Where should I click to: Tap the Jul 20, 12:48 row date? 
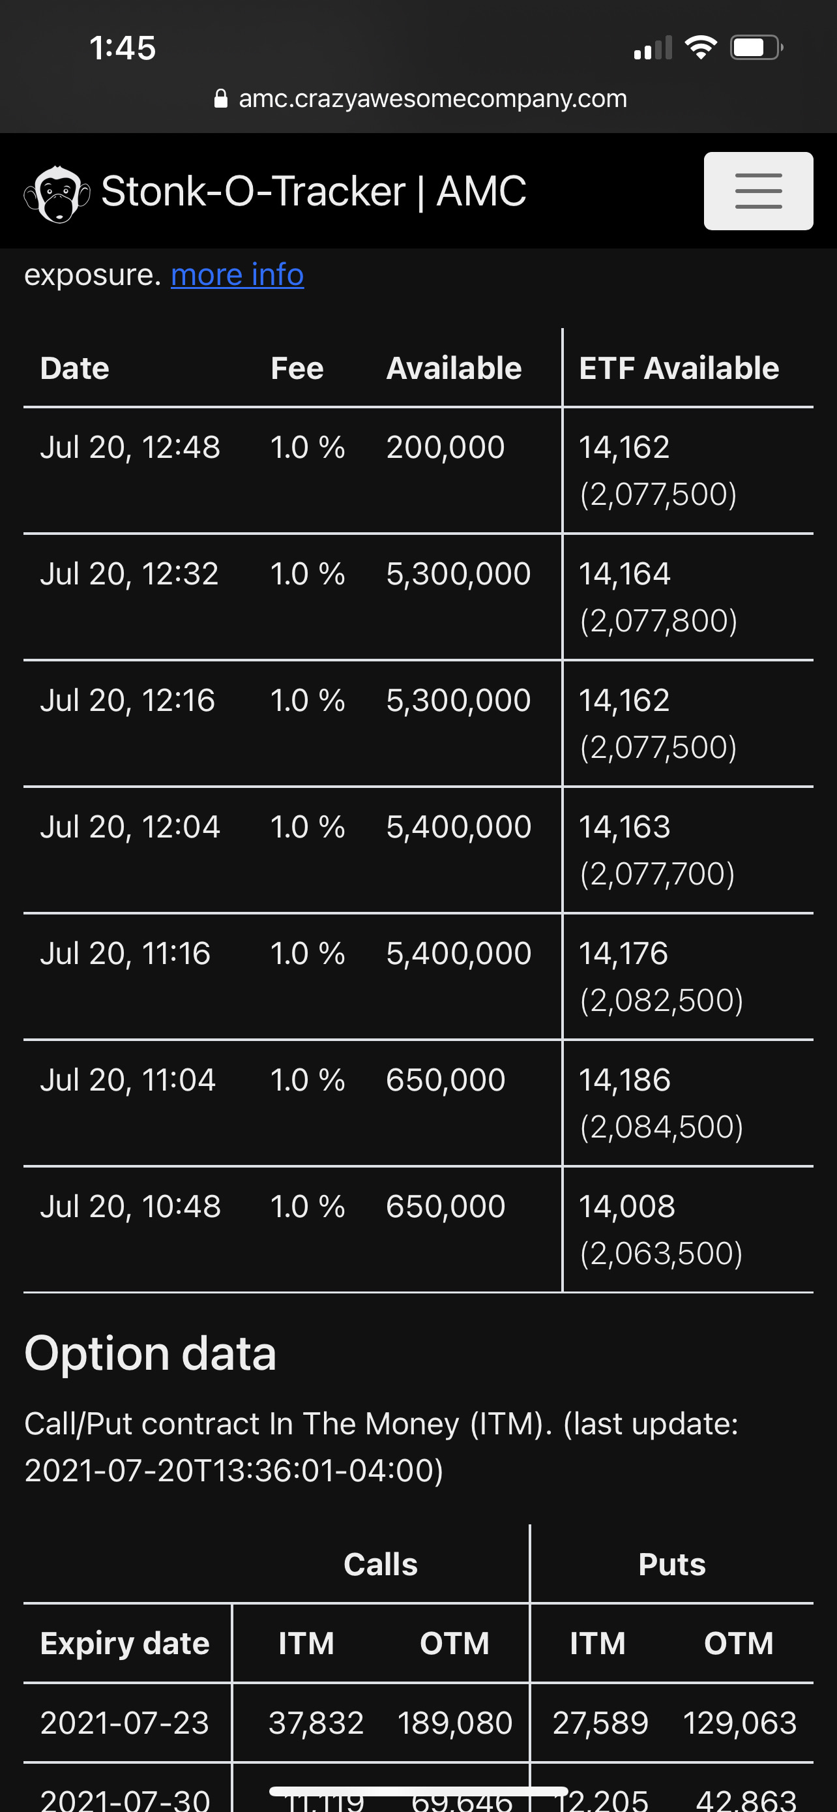pos(130,447)
